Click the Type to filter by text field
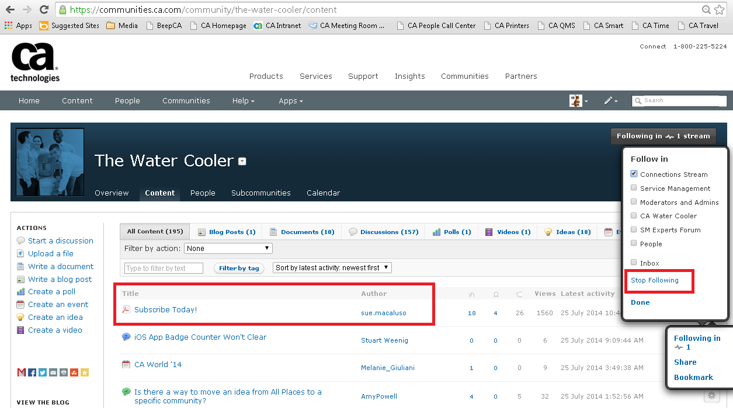 (x=164, y=268)
